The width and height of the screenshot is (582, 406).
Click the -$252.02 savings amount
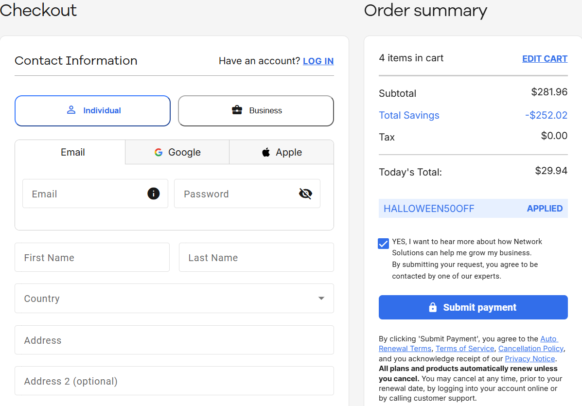coord(546,115)
